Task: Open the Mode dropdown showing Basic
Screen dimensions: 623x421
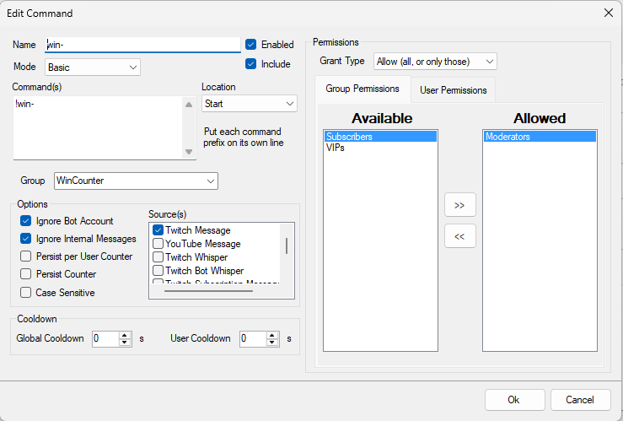Action: (93, 67)
